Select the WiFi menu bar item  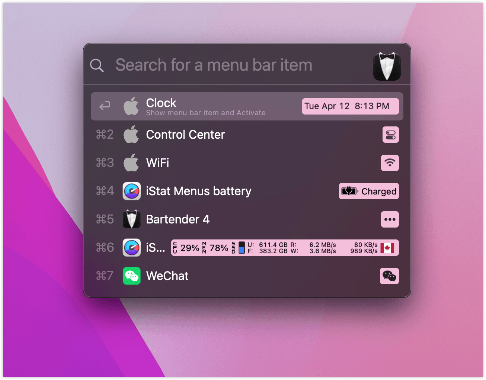click(x=157, y=163)
